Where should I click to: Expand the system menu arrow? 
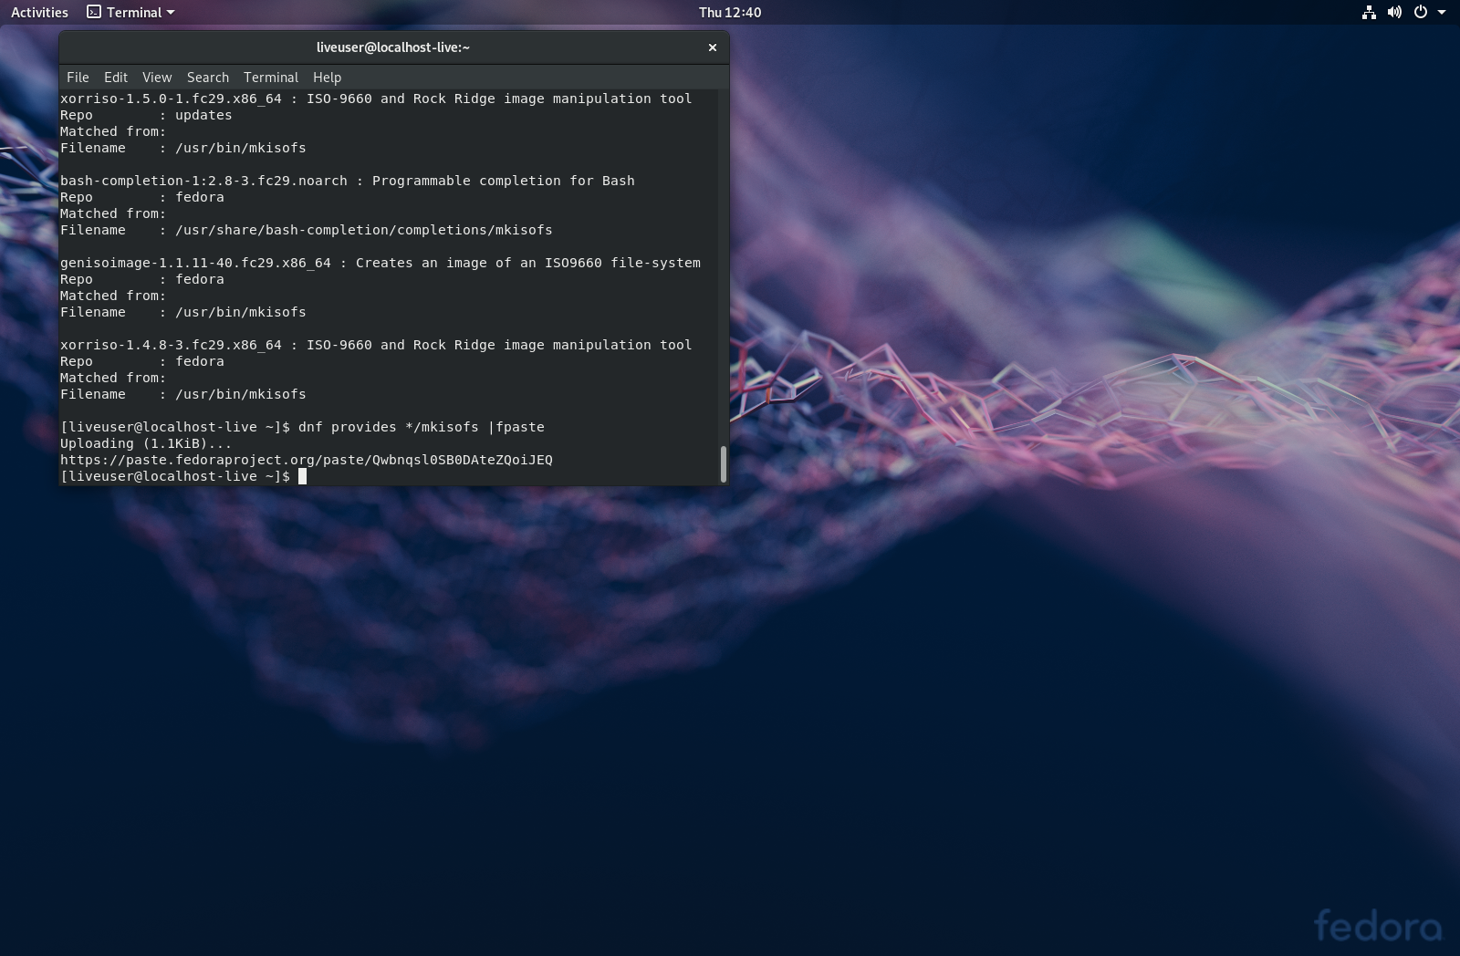tap(1442, 12)
